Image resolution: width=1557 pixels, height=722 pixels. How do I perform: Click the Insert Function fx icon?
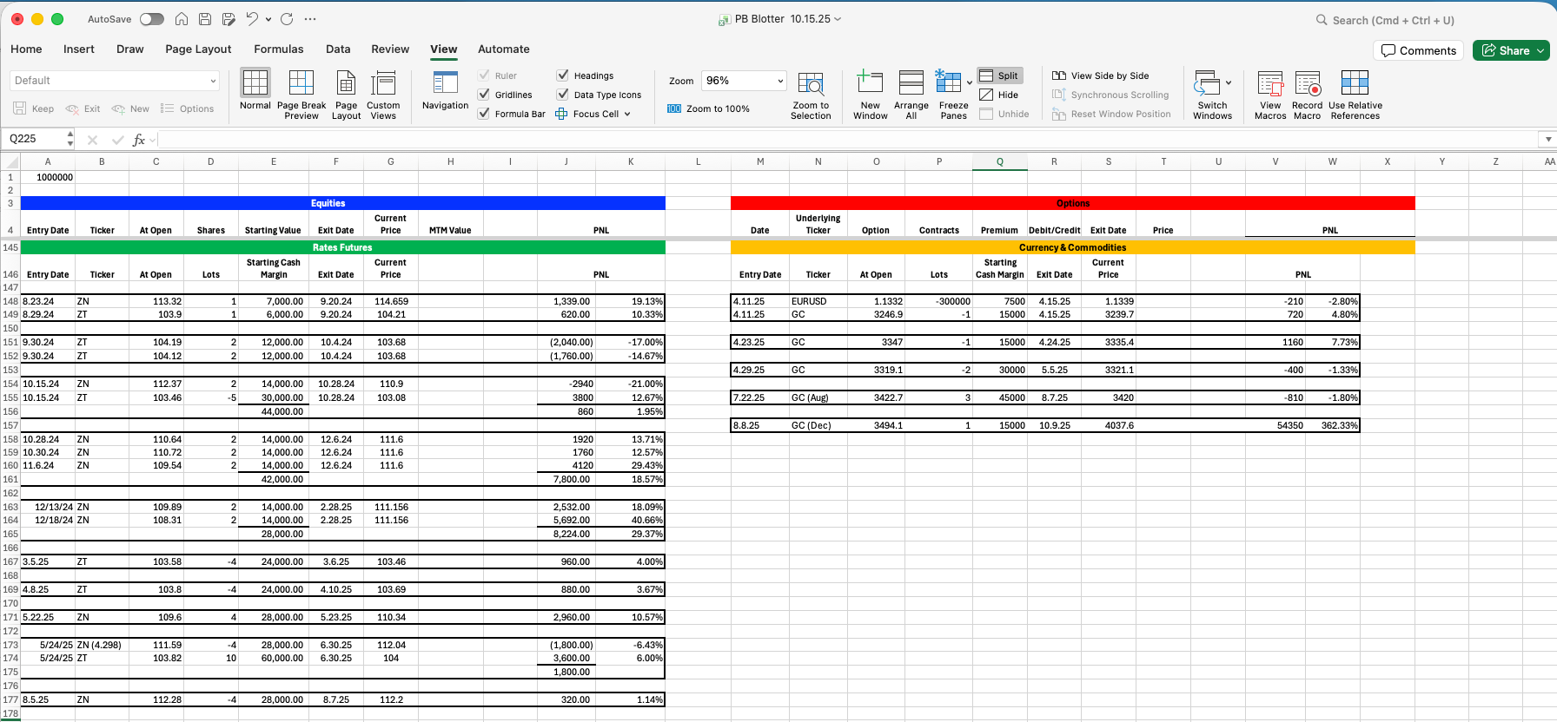[x=138, y=139]
